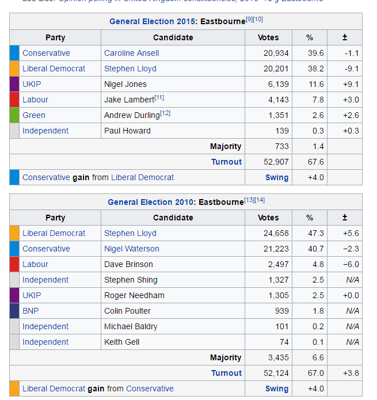Open the Green party link
This screenshot has height=400, width=377.
tap(33, 115)
